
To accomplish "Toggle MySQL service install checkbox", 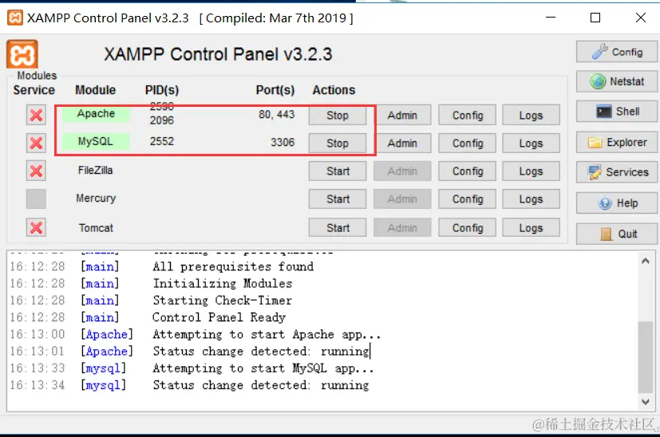I will 36,143.
